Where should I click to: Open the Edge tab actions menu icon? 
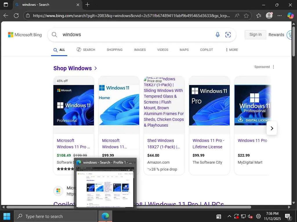(x=6, y=5)
